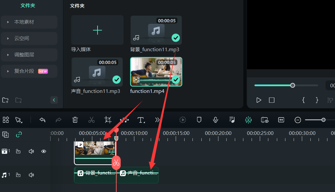The width and height of the screenshot is (335, 192).
Task: Open the 复合片段 category
Action: click(x=29, y=71)
